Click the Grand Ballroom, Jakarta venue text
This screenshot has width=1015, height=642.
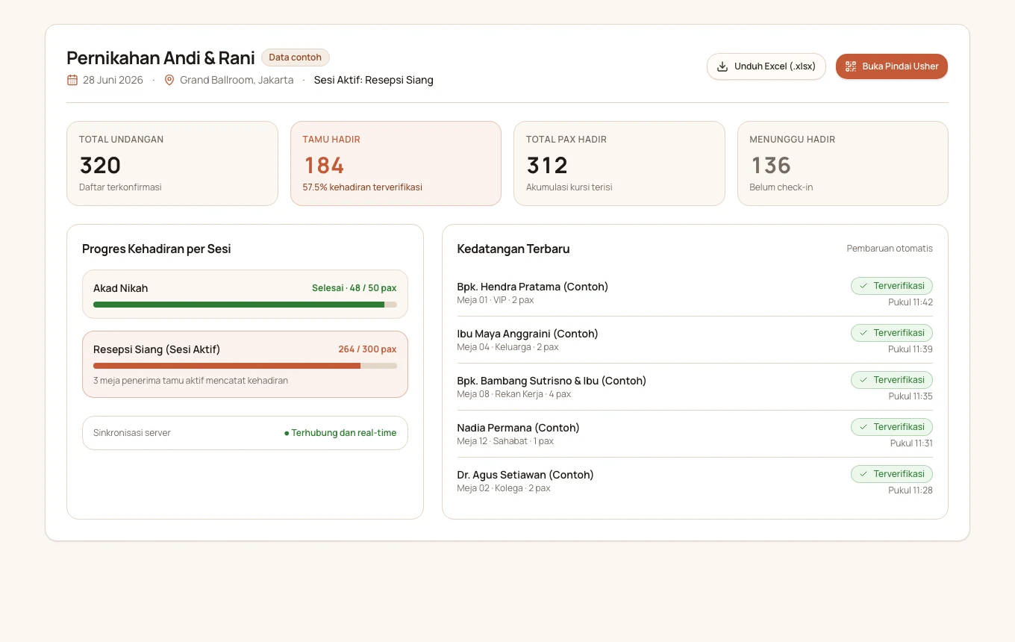tap(237, 80)
